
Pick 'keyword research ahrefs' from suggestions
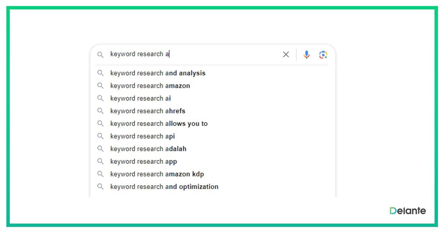[x=148, y=111]
